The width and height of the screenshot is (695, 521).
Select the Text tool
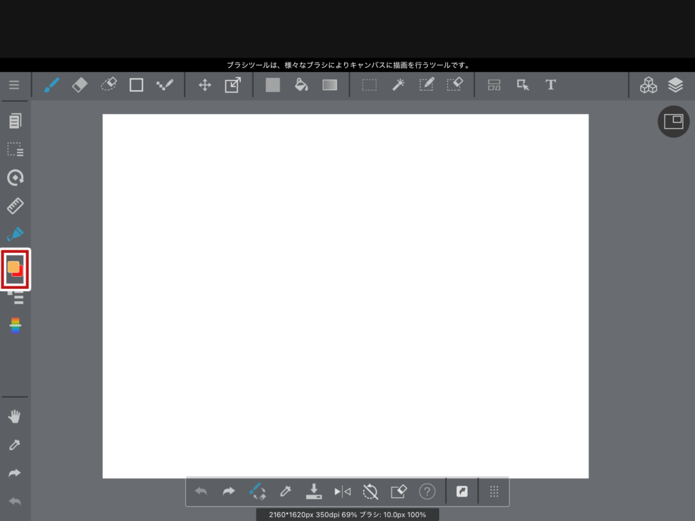[x=550, y=85]
